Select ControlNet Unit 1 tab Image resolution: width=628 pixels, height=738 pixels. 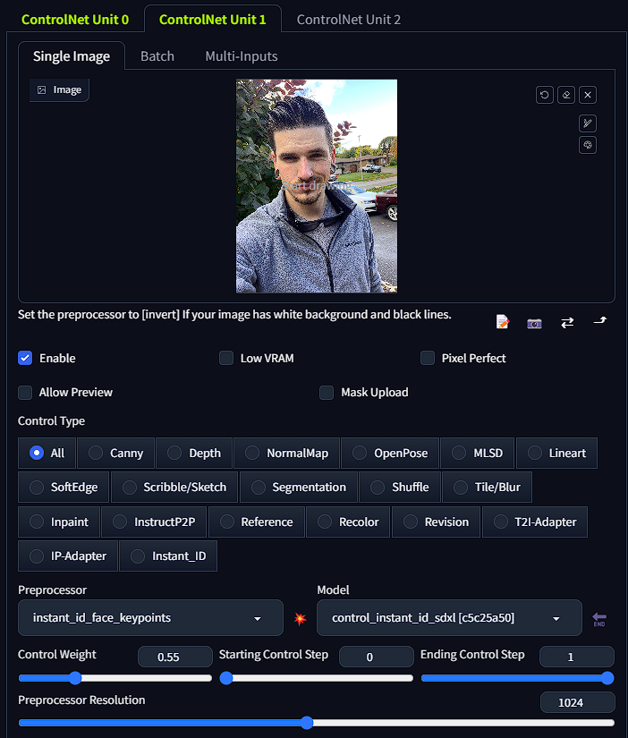click(212, 20)
